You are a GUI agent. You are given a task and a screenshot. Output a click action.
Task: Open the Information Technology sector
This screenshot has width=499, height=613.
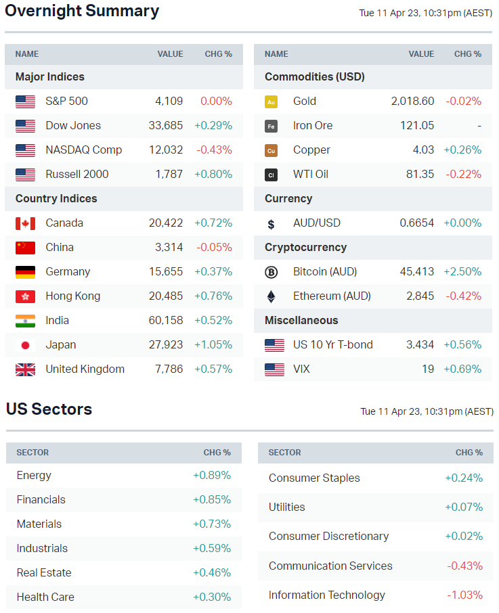(326, 595)
